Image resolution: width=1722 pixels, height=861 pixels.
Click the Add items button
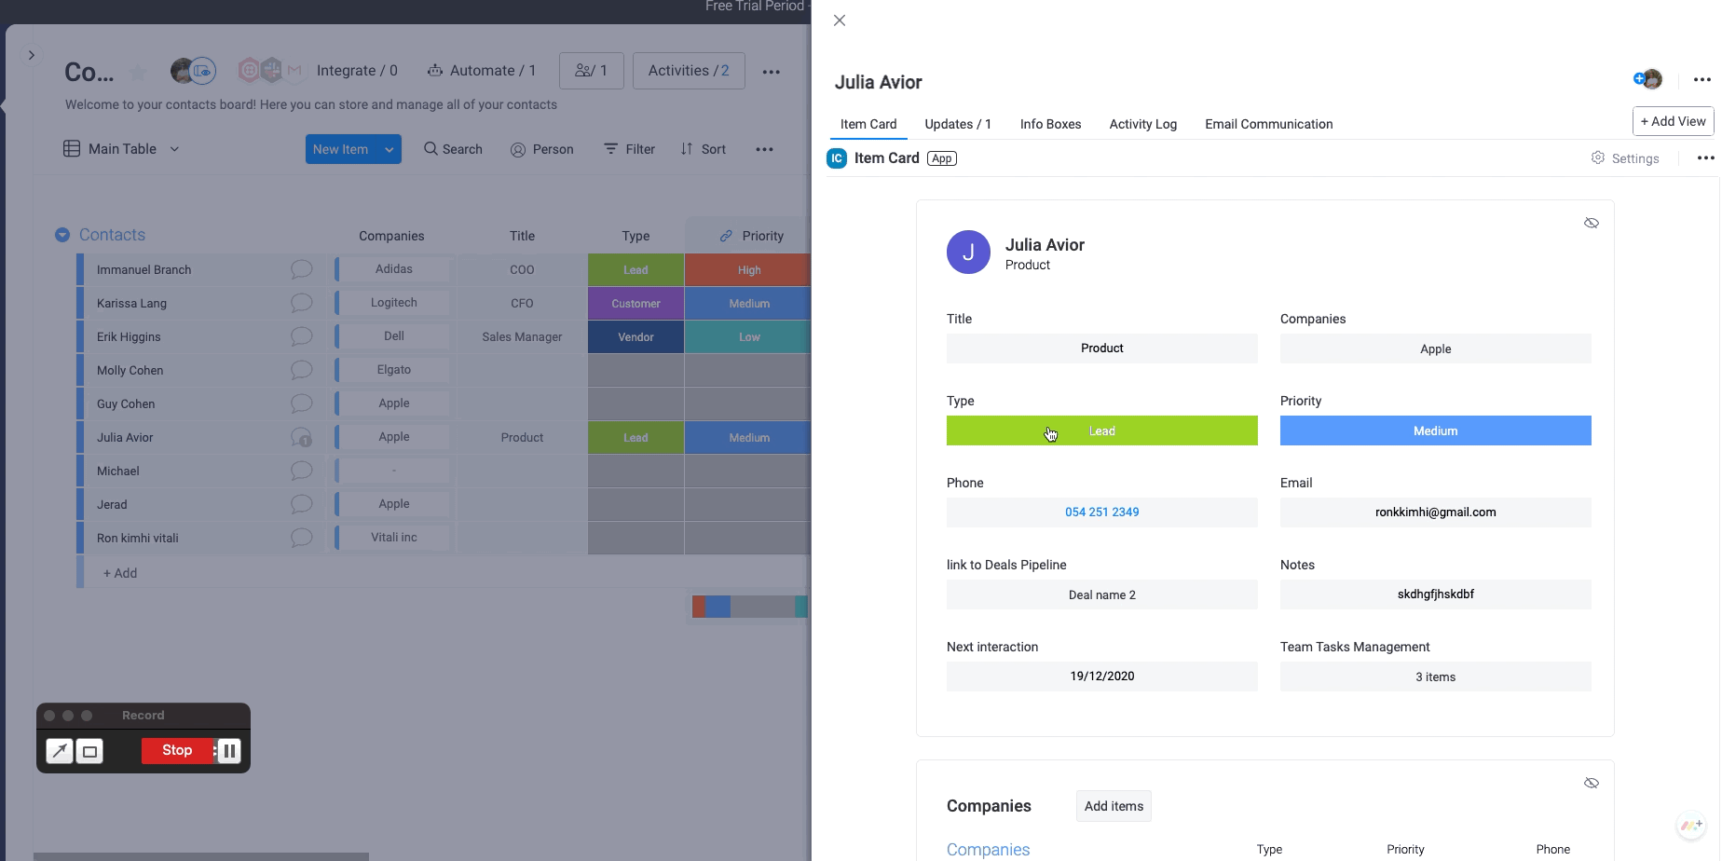(x=1114, y=806)
